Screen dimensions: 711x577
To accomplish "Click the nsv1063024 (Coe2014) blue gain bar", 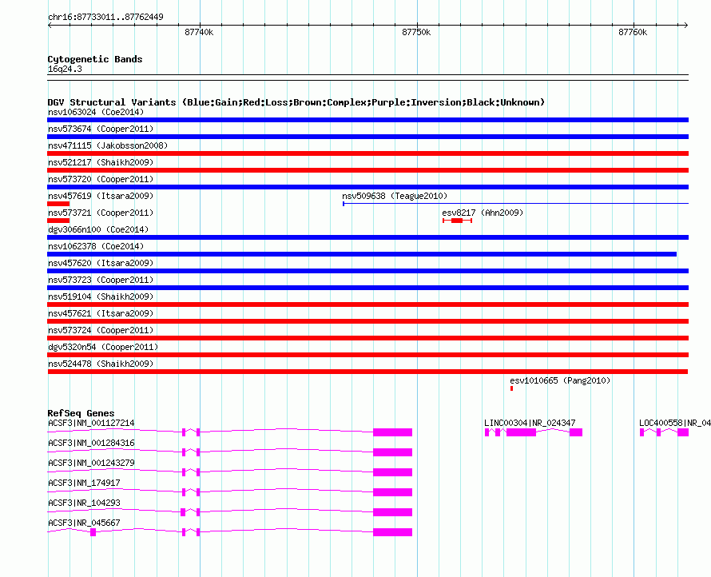I will (x=367, y=120).
